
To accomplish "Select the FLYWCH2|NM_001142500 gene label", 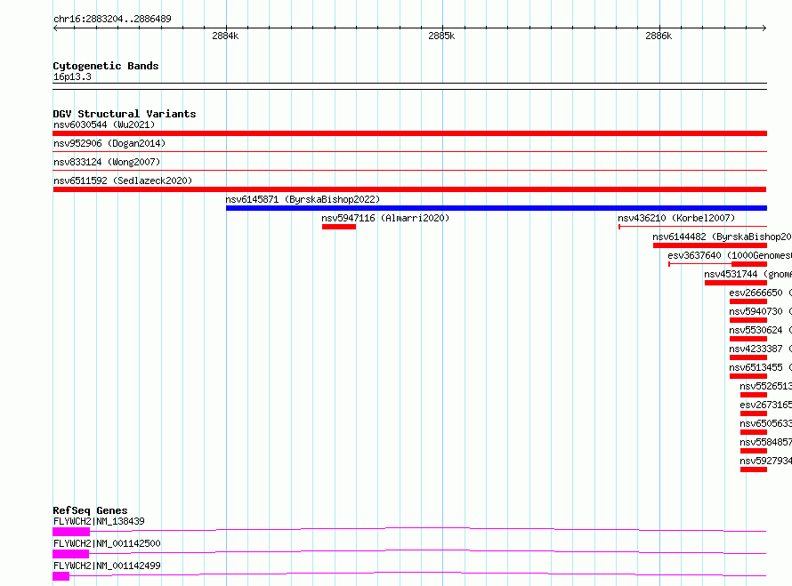I will [107, 543].
